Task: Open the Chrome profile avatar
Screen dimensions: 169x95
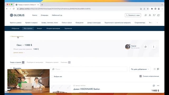Action: pyautogui.click(x=159, y=9)
